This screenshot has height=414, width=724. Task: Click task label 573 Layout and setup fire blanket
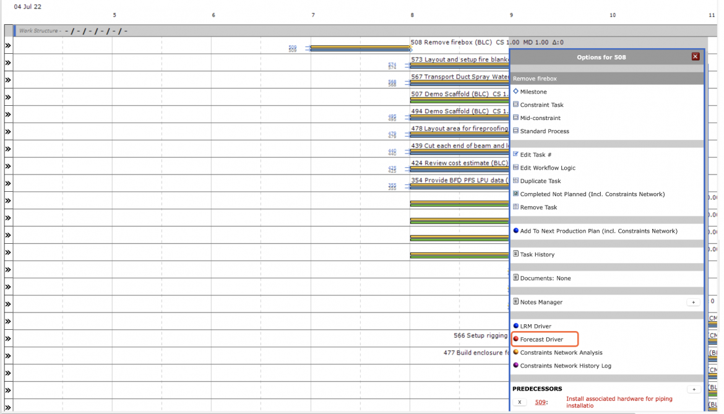point(460,59)
